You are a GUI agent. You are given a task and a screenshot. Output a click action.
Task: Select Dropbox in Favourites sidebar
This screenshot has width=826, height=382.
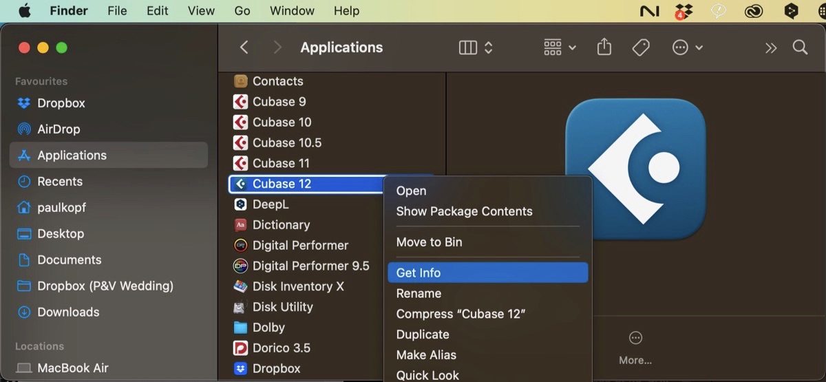click(x=109, y=103)
